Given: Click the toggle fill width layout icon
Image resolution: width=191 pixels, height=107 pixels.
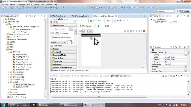Looking at the screenshot, I should click(89, 31).
